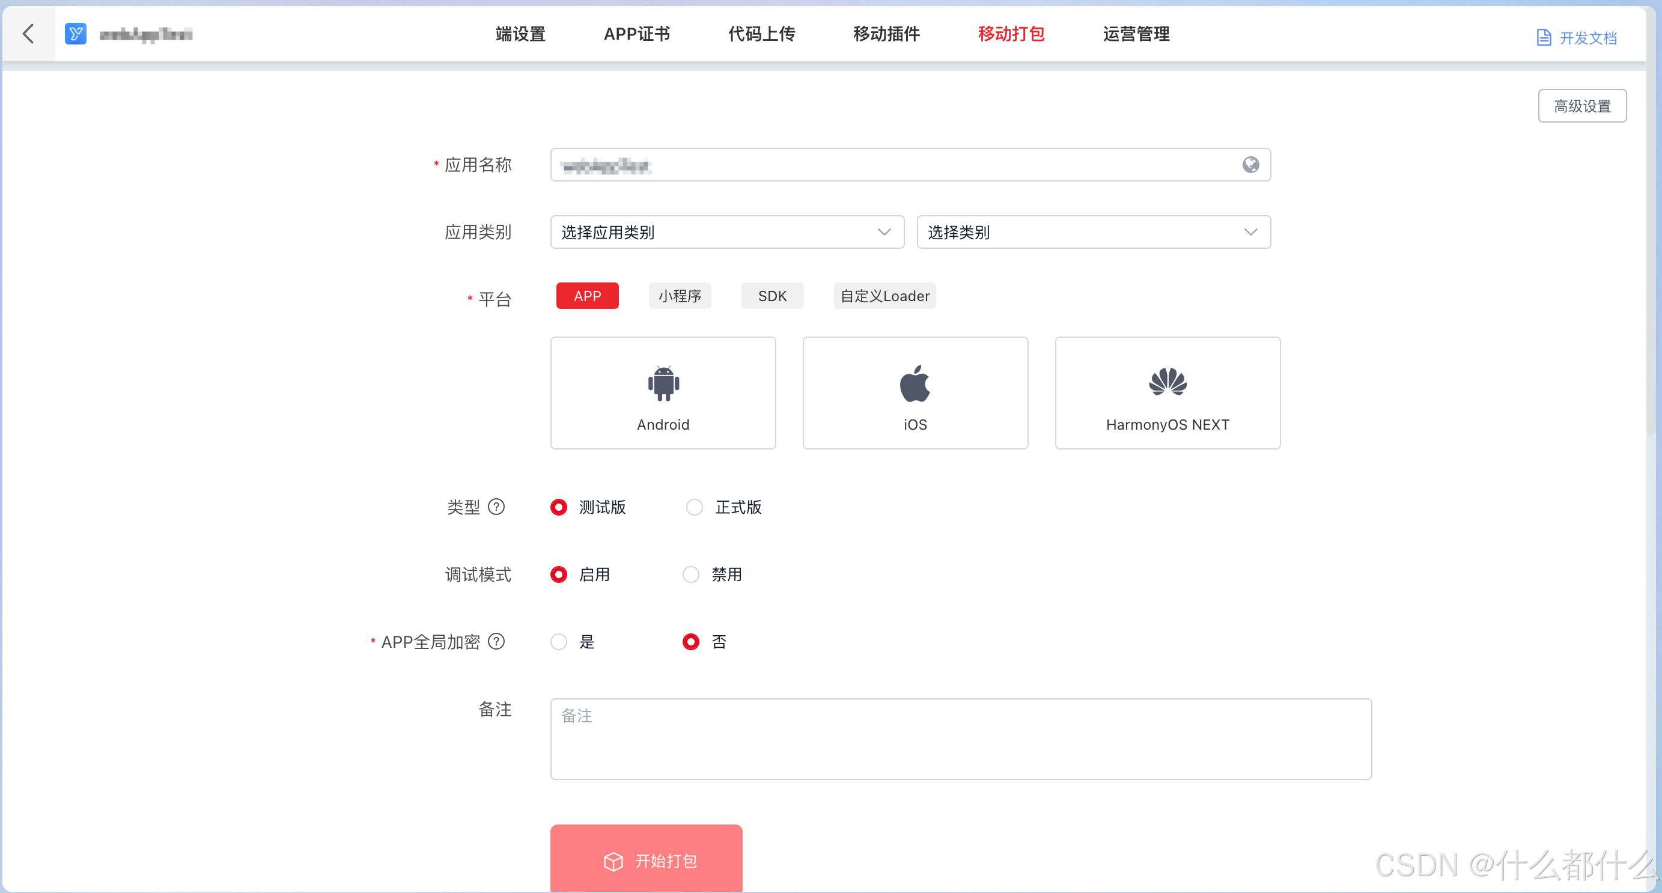The image size is (1662, 893).
Task: Click the 高级设置 button
Action: (1581, 106)
